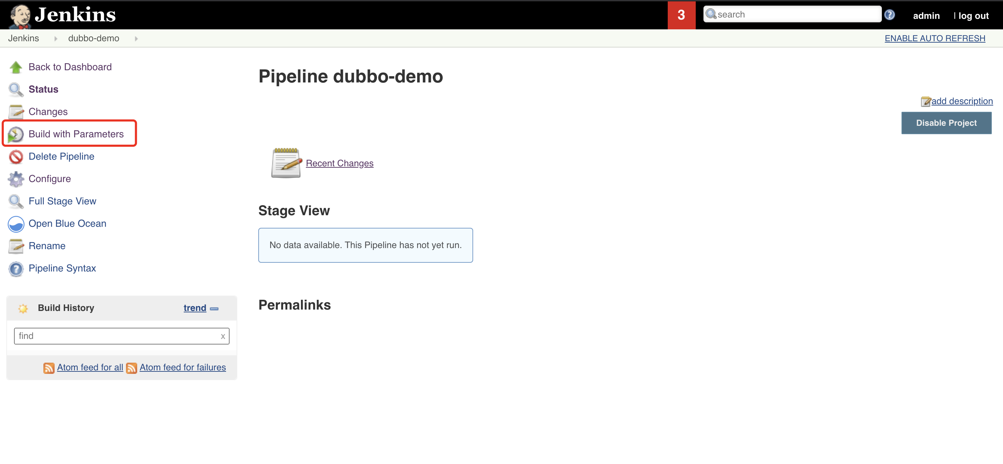This screenshot has height=464, width=1003.
Task: Open the Status sidebar item
Action: 43,89
